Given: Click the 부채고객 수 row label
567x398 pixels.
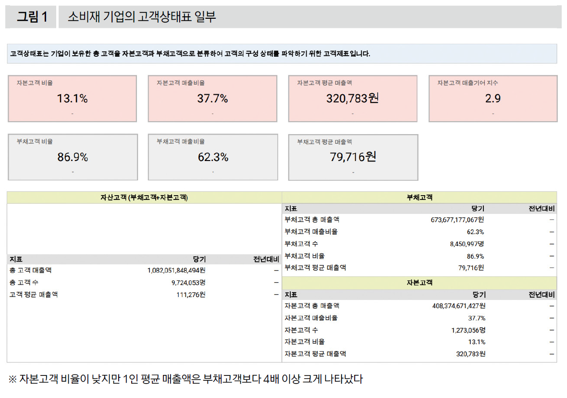Looking at the screenshot, I should tap(301, 244).
